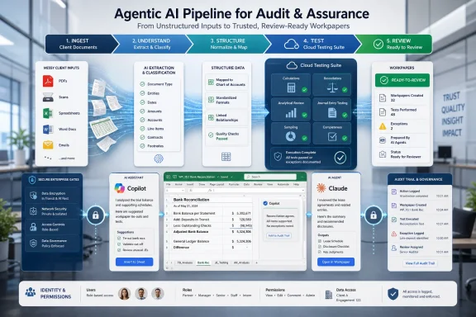Open the Automate ribbon tab
This screenshot has width=476, height=317.
[x=283, y=184]
